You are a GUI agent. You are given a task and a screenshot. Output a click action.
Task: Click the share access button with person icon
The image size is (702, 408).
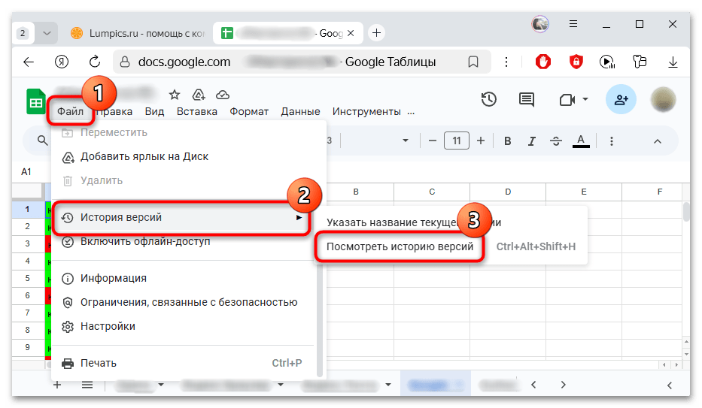pyautogui.click(x=621, y=99)
